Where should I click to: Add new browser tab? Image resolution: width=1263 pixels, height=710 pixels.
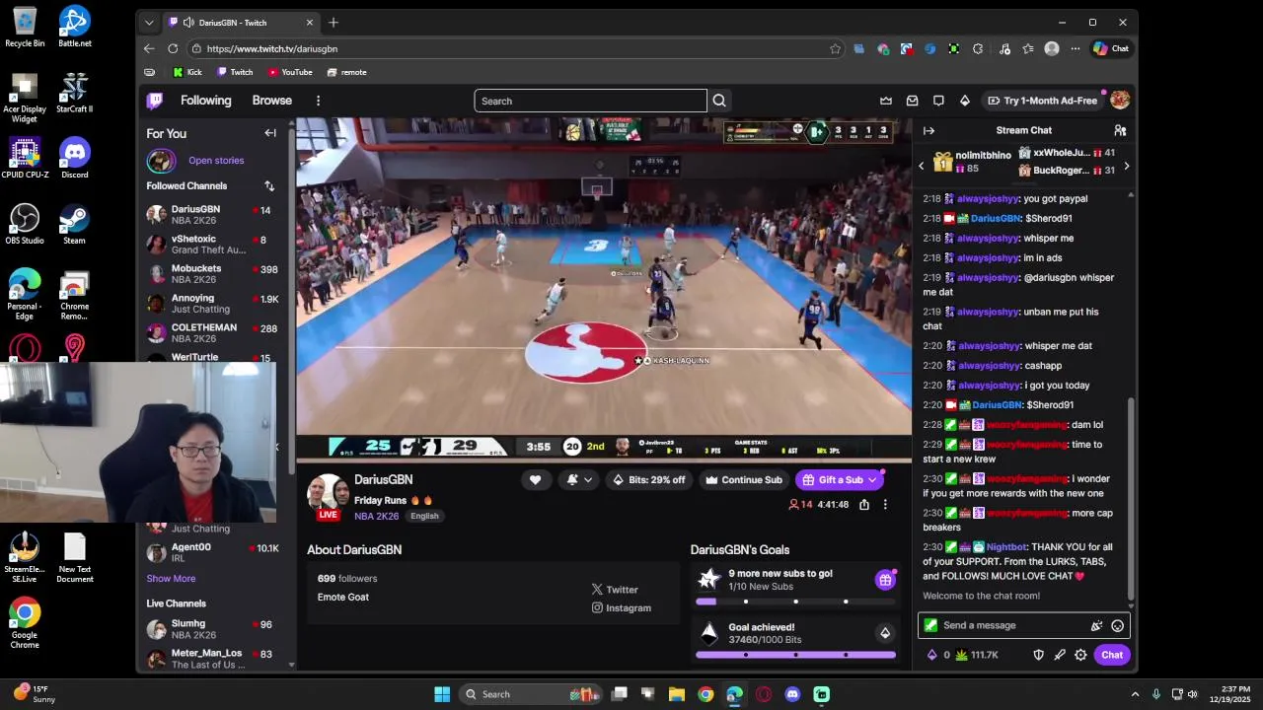(334, 23)
